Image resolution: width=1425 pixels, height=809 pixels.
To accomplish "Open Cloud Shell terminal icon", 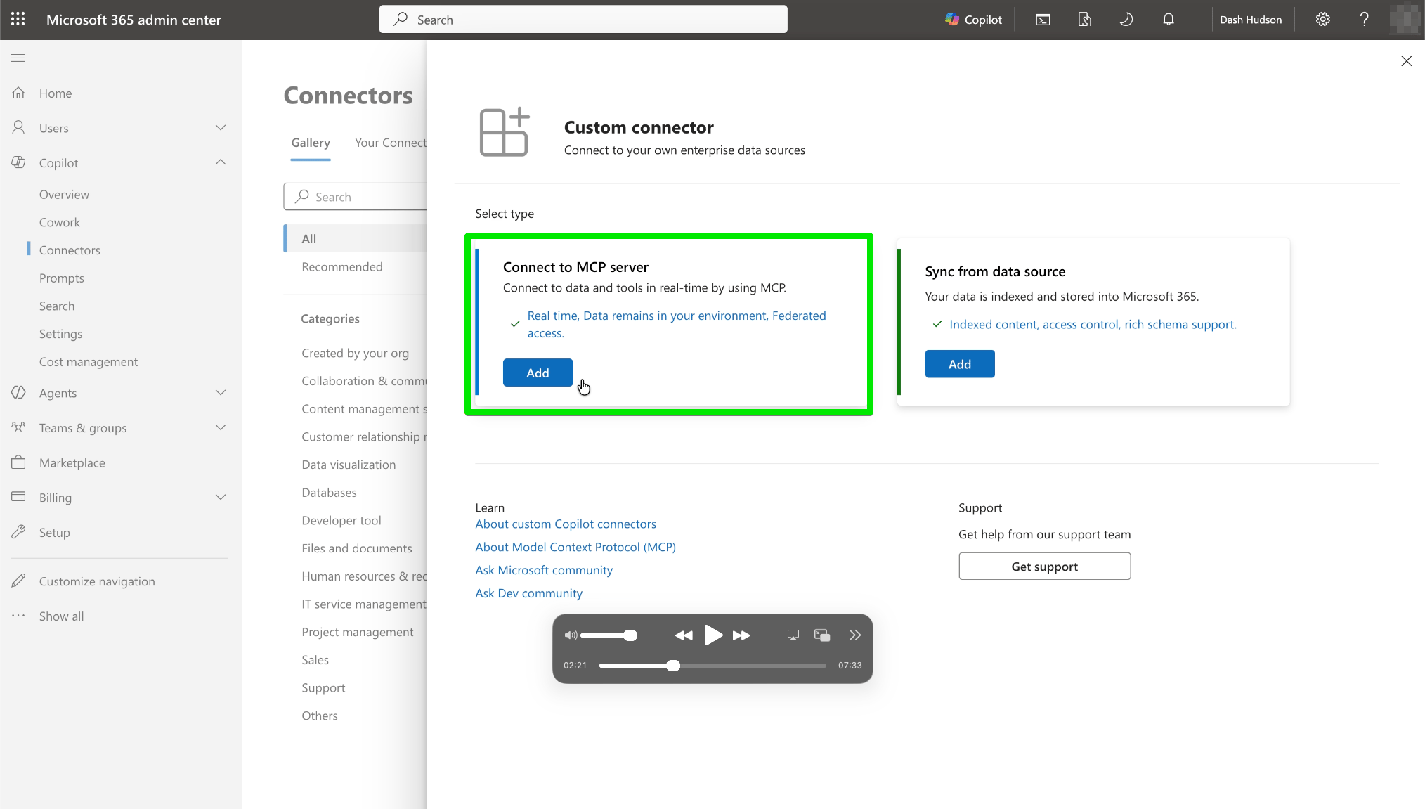I will (1043, 19).
